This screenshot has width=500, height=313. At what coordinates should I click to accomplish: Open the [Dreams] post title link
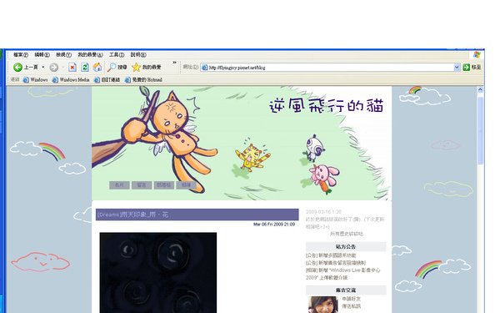click(133, 215)
